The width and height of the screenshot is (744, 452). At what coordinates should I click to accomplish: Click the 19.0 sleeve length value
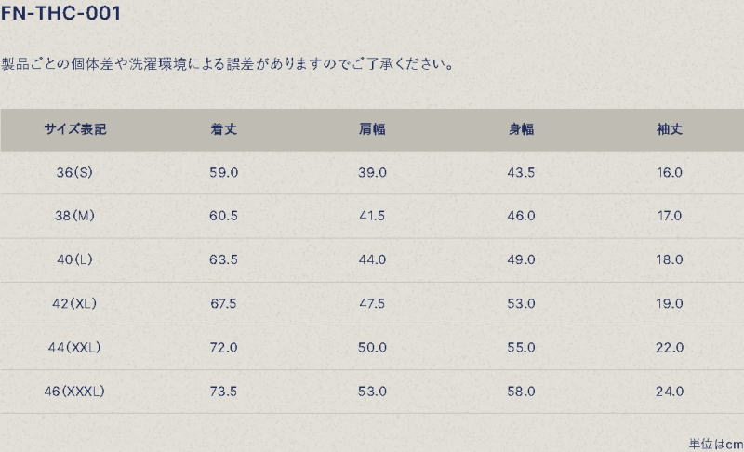click(670, 303)
